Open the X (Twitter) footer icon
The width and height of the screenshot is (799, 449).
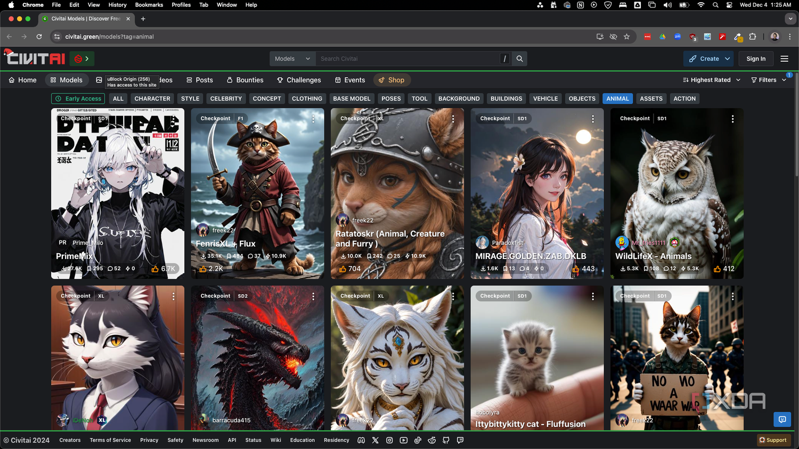point(376,440)
